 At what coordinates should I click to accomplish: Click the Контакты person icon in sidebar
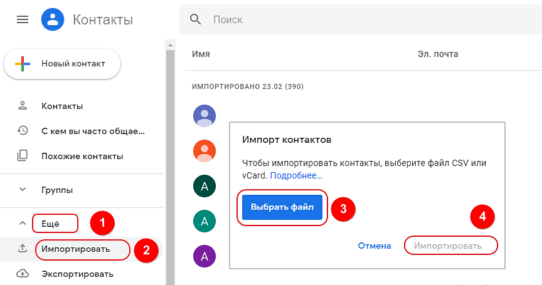pos(23,106)
